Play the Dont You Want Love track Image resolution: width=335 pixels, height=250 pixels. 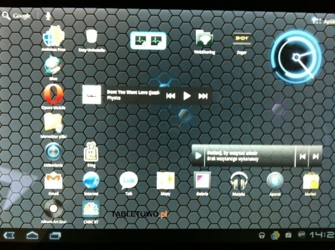click(187, 96)
